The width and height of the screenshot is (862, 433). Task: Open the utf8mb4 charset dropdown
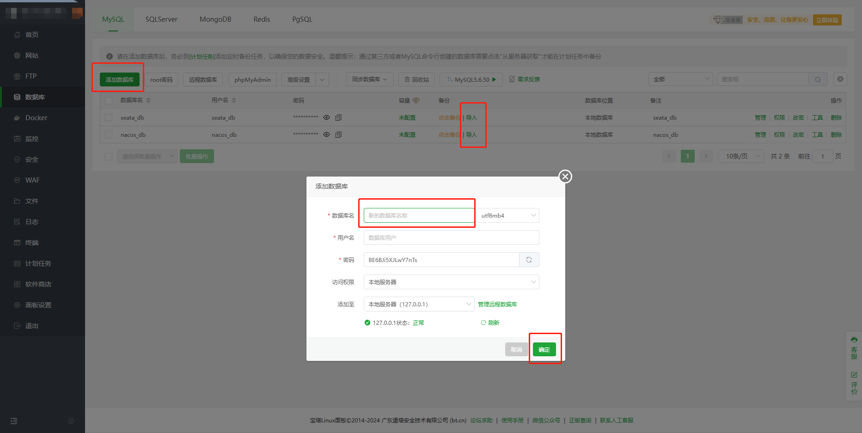coord(507,215)
